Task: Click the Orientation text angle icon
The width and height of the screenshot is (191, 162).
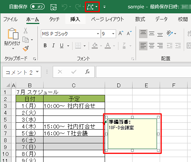Action: (170, 34)
